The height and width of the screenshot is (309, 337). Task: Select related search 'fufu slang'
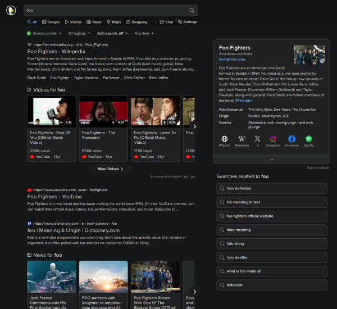272,244
